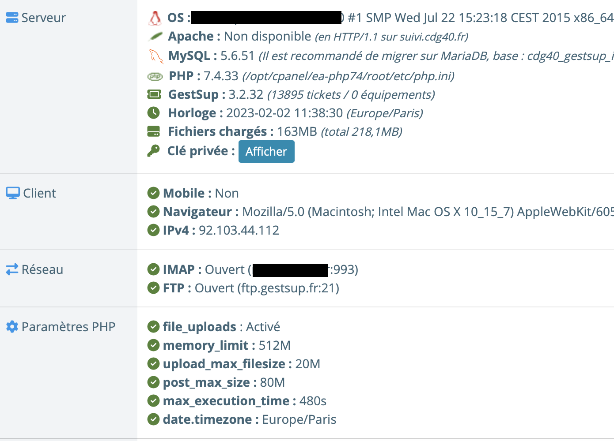Click the file_uploads Activé value

coord(263,327)
